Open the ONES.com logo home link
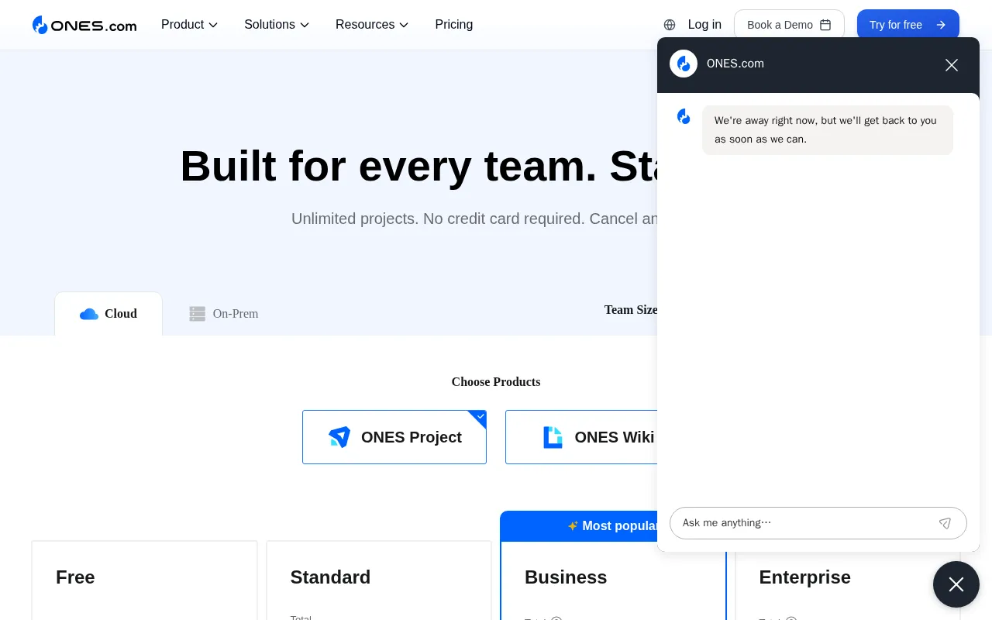Image resolution: width=992 pixels, height=620 pixels. coord(84,25)
